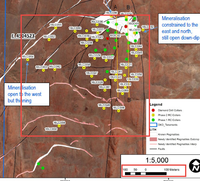Image resolution: width=200 pixels, height=181 pixels.
Task: Click the black-and-white scale bar
Action: (x=146, y=174)
